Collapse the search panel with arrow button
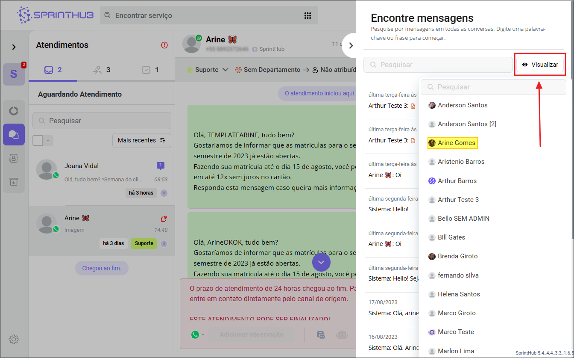The height and width of the screenshot is (358, 574). tap(351, 45)
